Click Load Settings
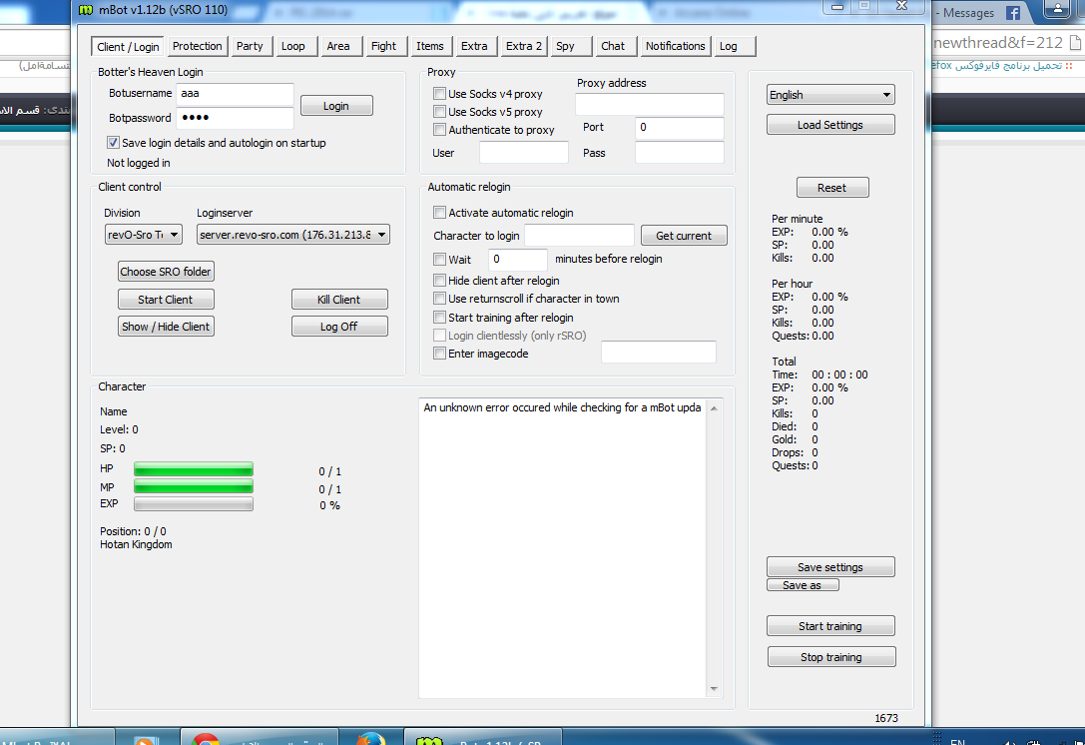Viewport: 1085px width, 745px height. (x=830, y=125)
